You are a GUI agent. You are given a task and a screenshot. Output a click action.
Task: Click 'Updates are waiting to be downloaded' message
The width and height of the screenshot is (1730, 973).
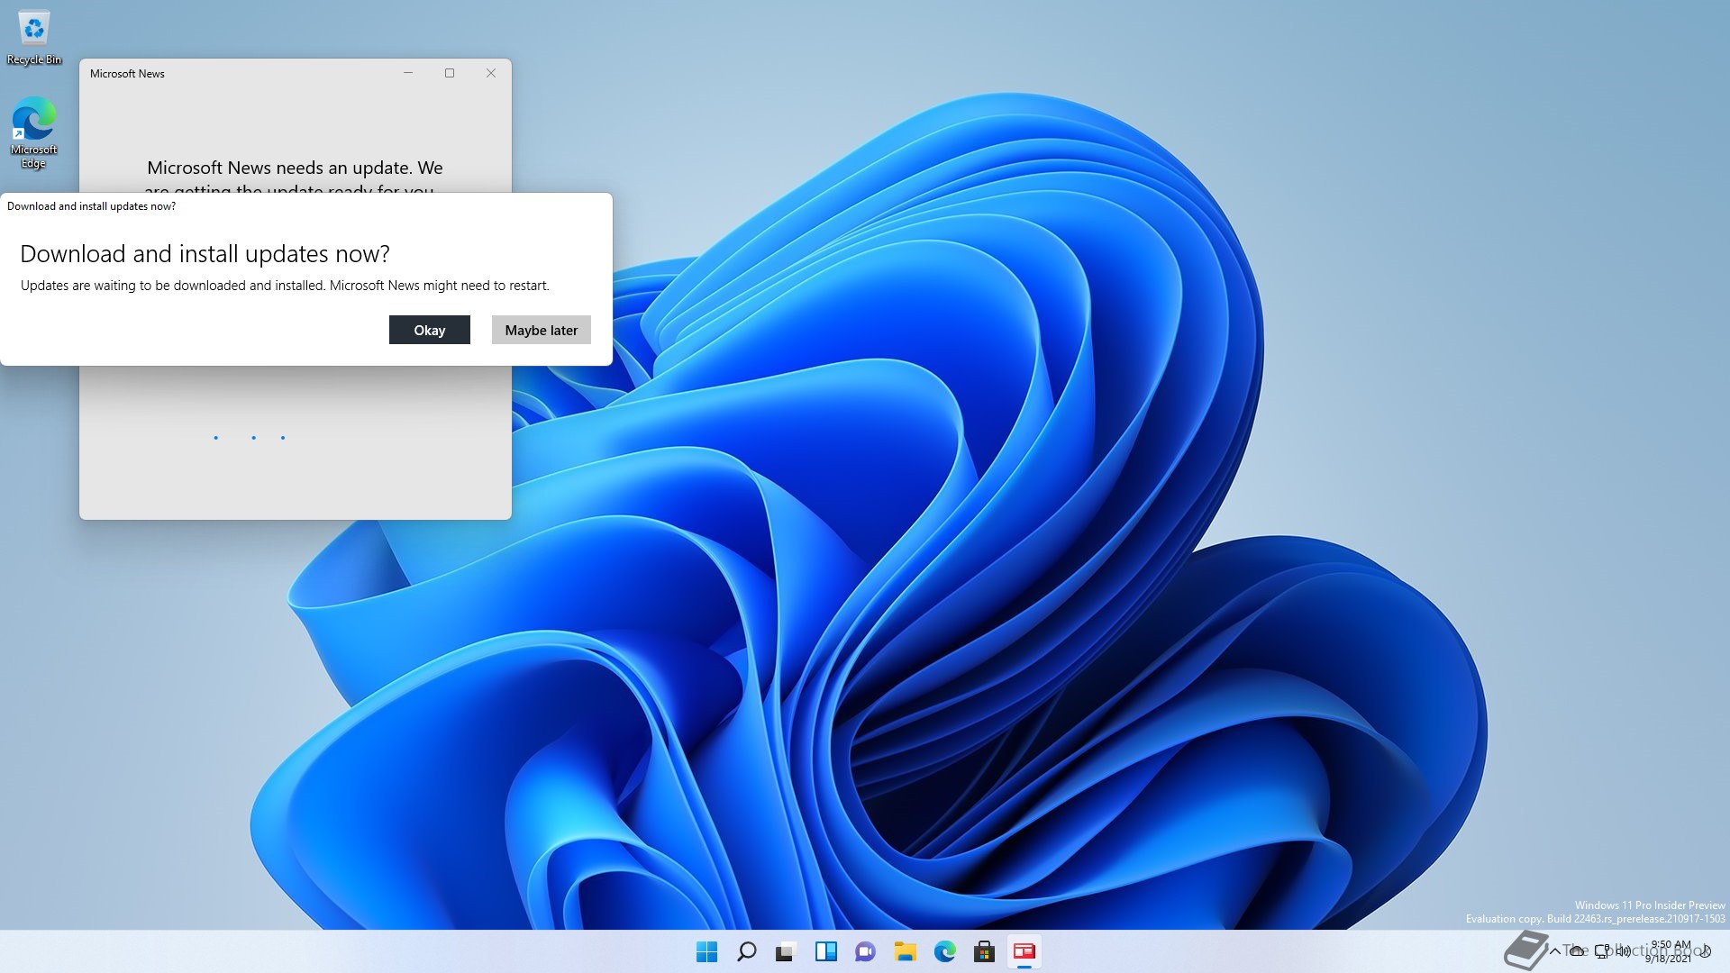click(x=285, y=286)
